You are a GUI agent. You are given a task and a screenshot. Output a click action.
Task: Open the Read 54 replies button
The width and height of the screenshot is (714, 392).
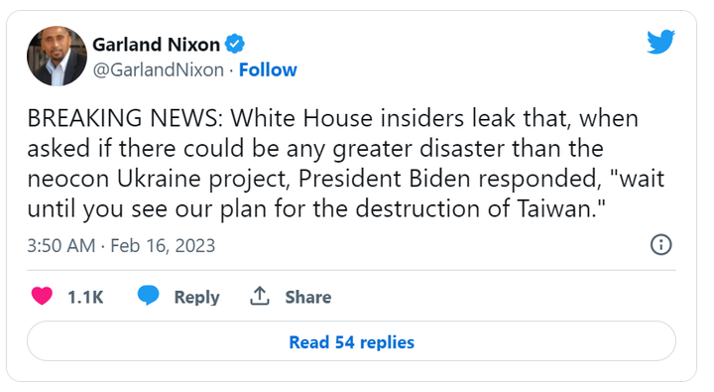pyautogui.click(x=351, y=341)
